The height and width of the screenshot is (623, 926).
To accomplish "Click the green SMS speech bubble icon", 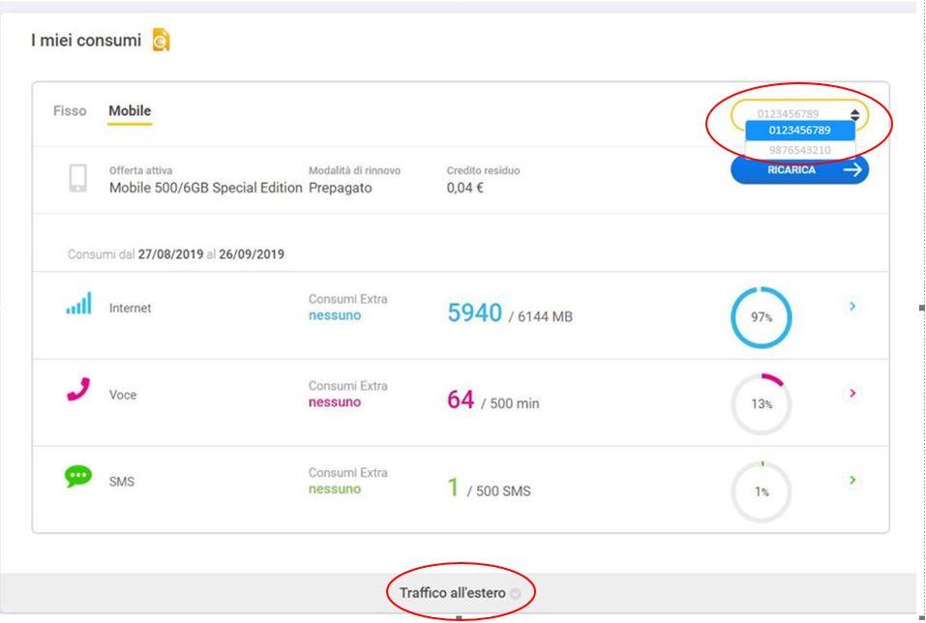I will [78, 476].
